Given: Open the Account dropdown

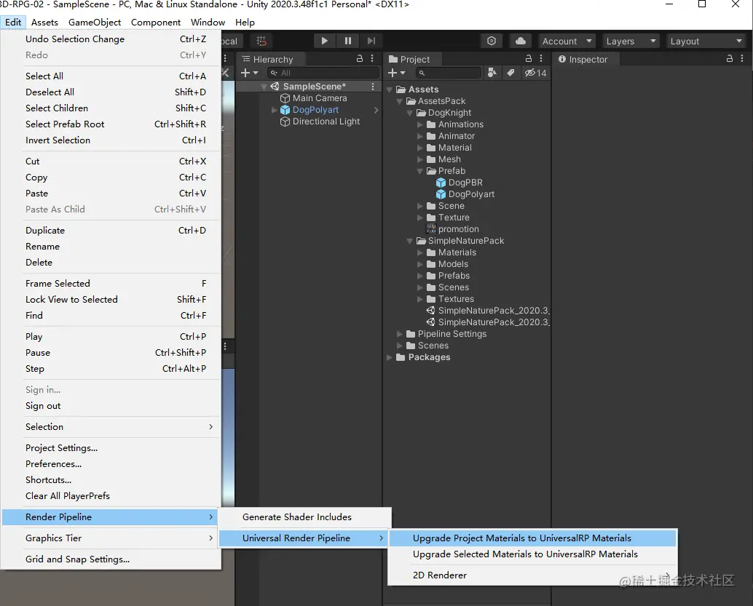Looking at the screenshot, I should click(x=567, y=41).
